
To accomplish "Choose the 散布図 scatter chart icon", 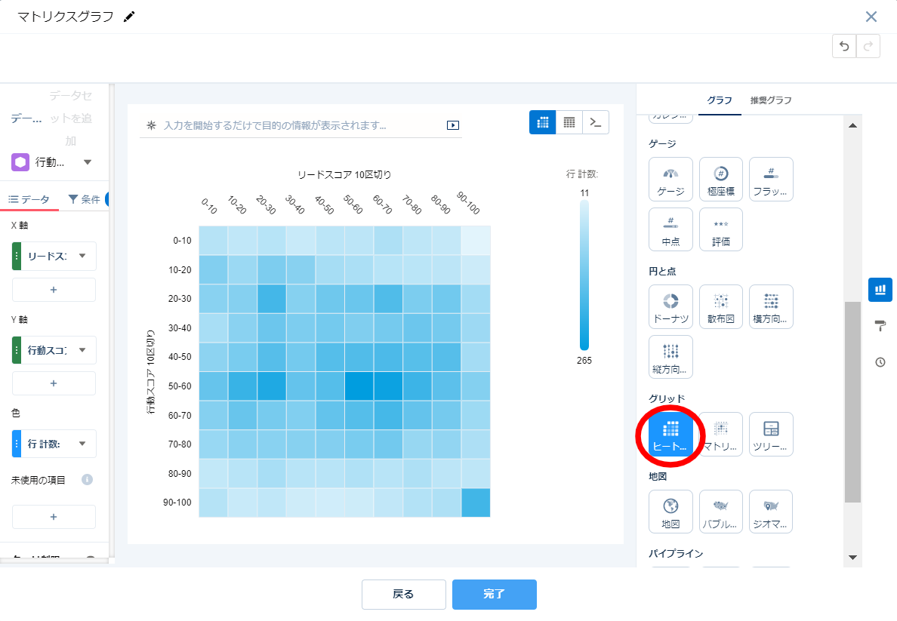I will (x=721, y=306).
